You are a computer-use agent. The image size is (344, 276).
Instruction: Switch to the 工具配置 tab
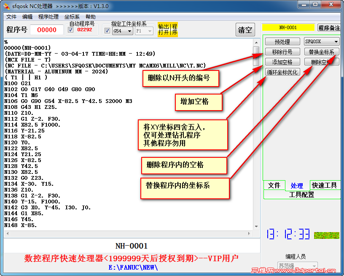pyautogui.click(x=302, y=195)
